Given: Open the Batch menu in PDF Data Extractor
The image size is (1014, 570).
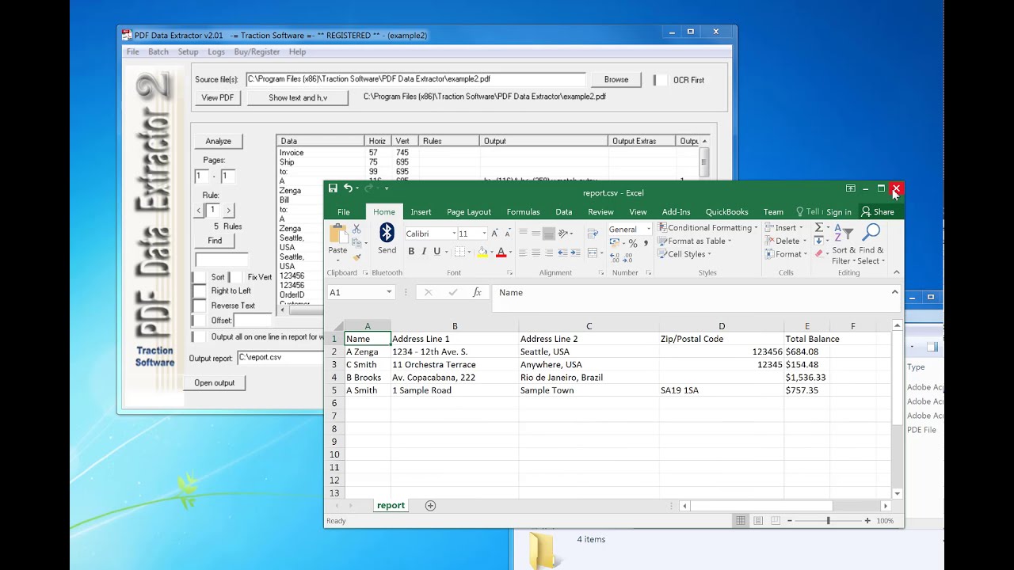Looking at the screenshot, I should [x=158, y=51].
